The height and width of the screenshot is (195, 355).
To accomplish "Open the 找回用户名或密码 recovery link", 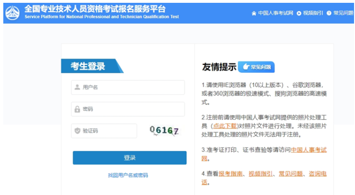I will tap(128, 175).
